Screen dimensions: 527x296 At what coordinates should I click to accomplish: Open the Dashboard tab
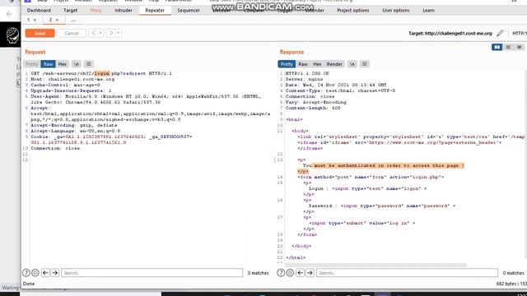(39, 11)
